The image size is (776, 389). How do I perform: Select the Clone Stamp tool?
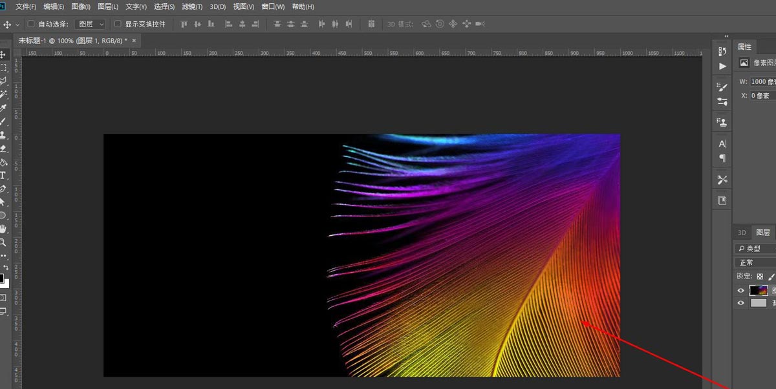pos(3,135)
